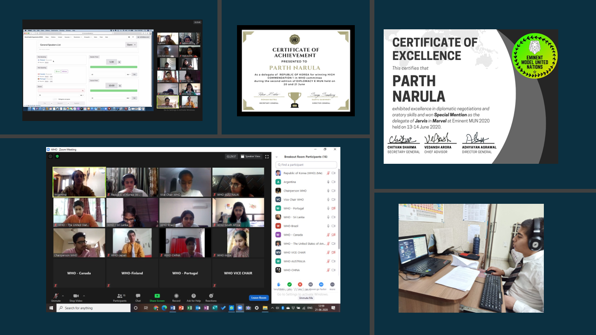Enter full screen using the expand icon
Viewport: 596px width, 335px height.
[x=267, y=156]
